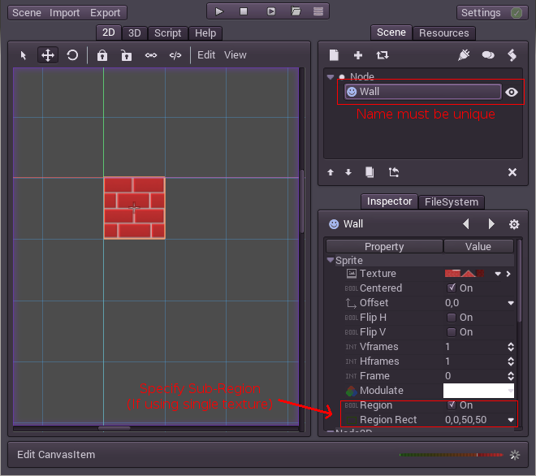Toggle the Centered checkbox

pyautogui.click(x=452, y=288)
